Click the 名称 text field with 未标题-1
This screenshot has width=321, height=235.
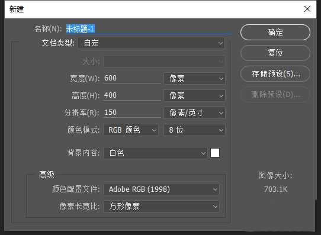click(149, 29)
